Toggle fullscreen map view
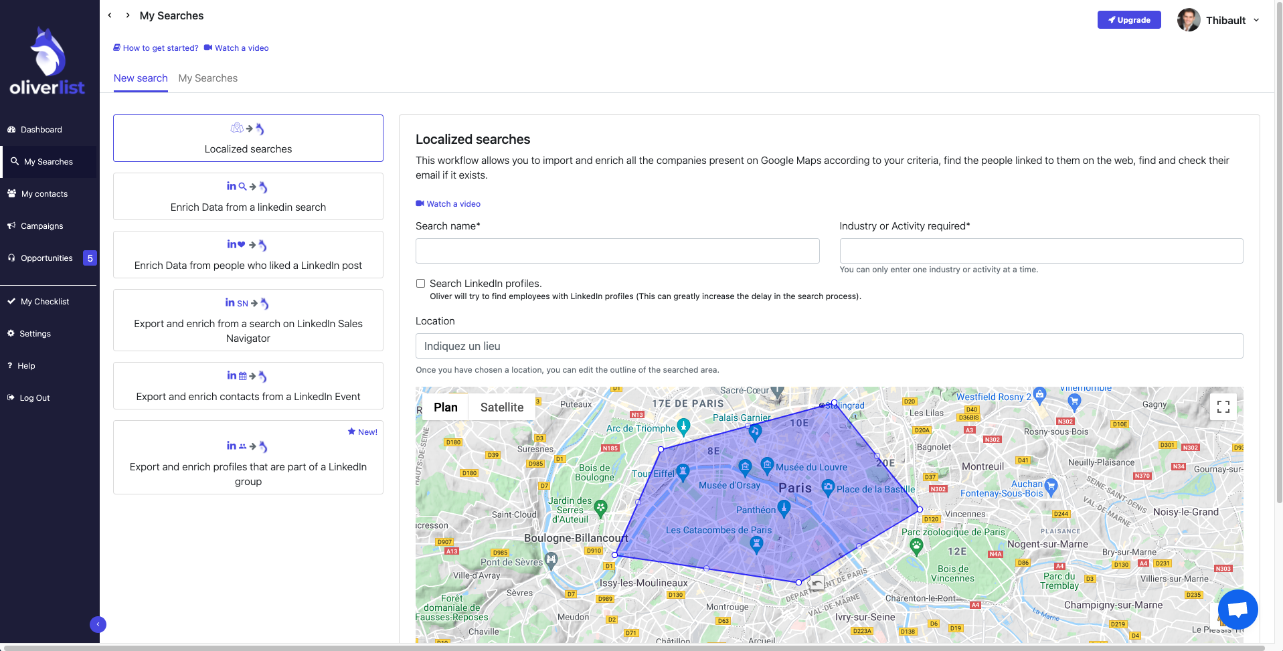1283x651 pixels. pos(1223,407)
